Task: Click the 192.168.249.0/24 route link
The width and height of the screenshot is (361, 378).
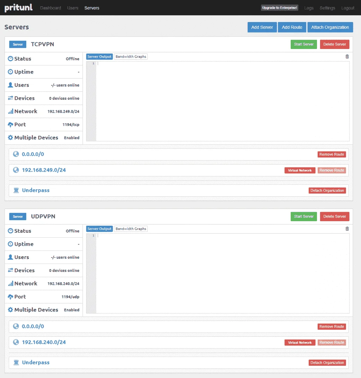Action: pos(44,170)
